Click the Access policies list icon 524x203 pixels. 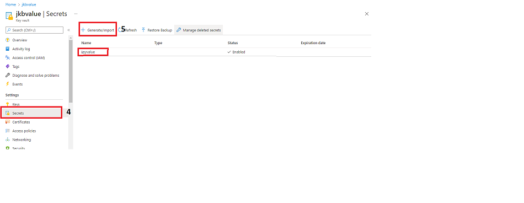[x=8, y=131]
